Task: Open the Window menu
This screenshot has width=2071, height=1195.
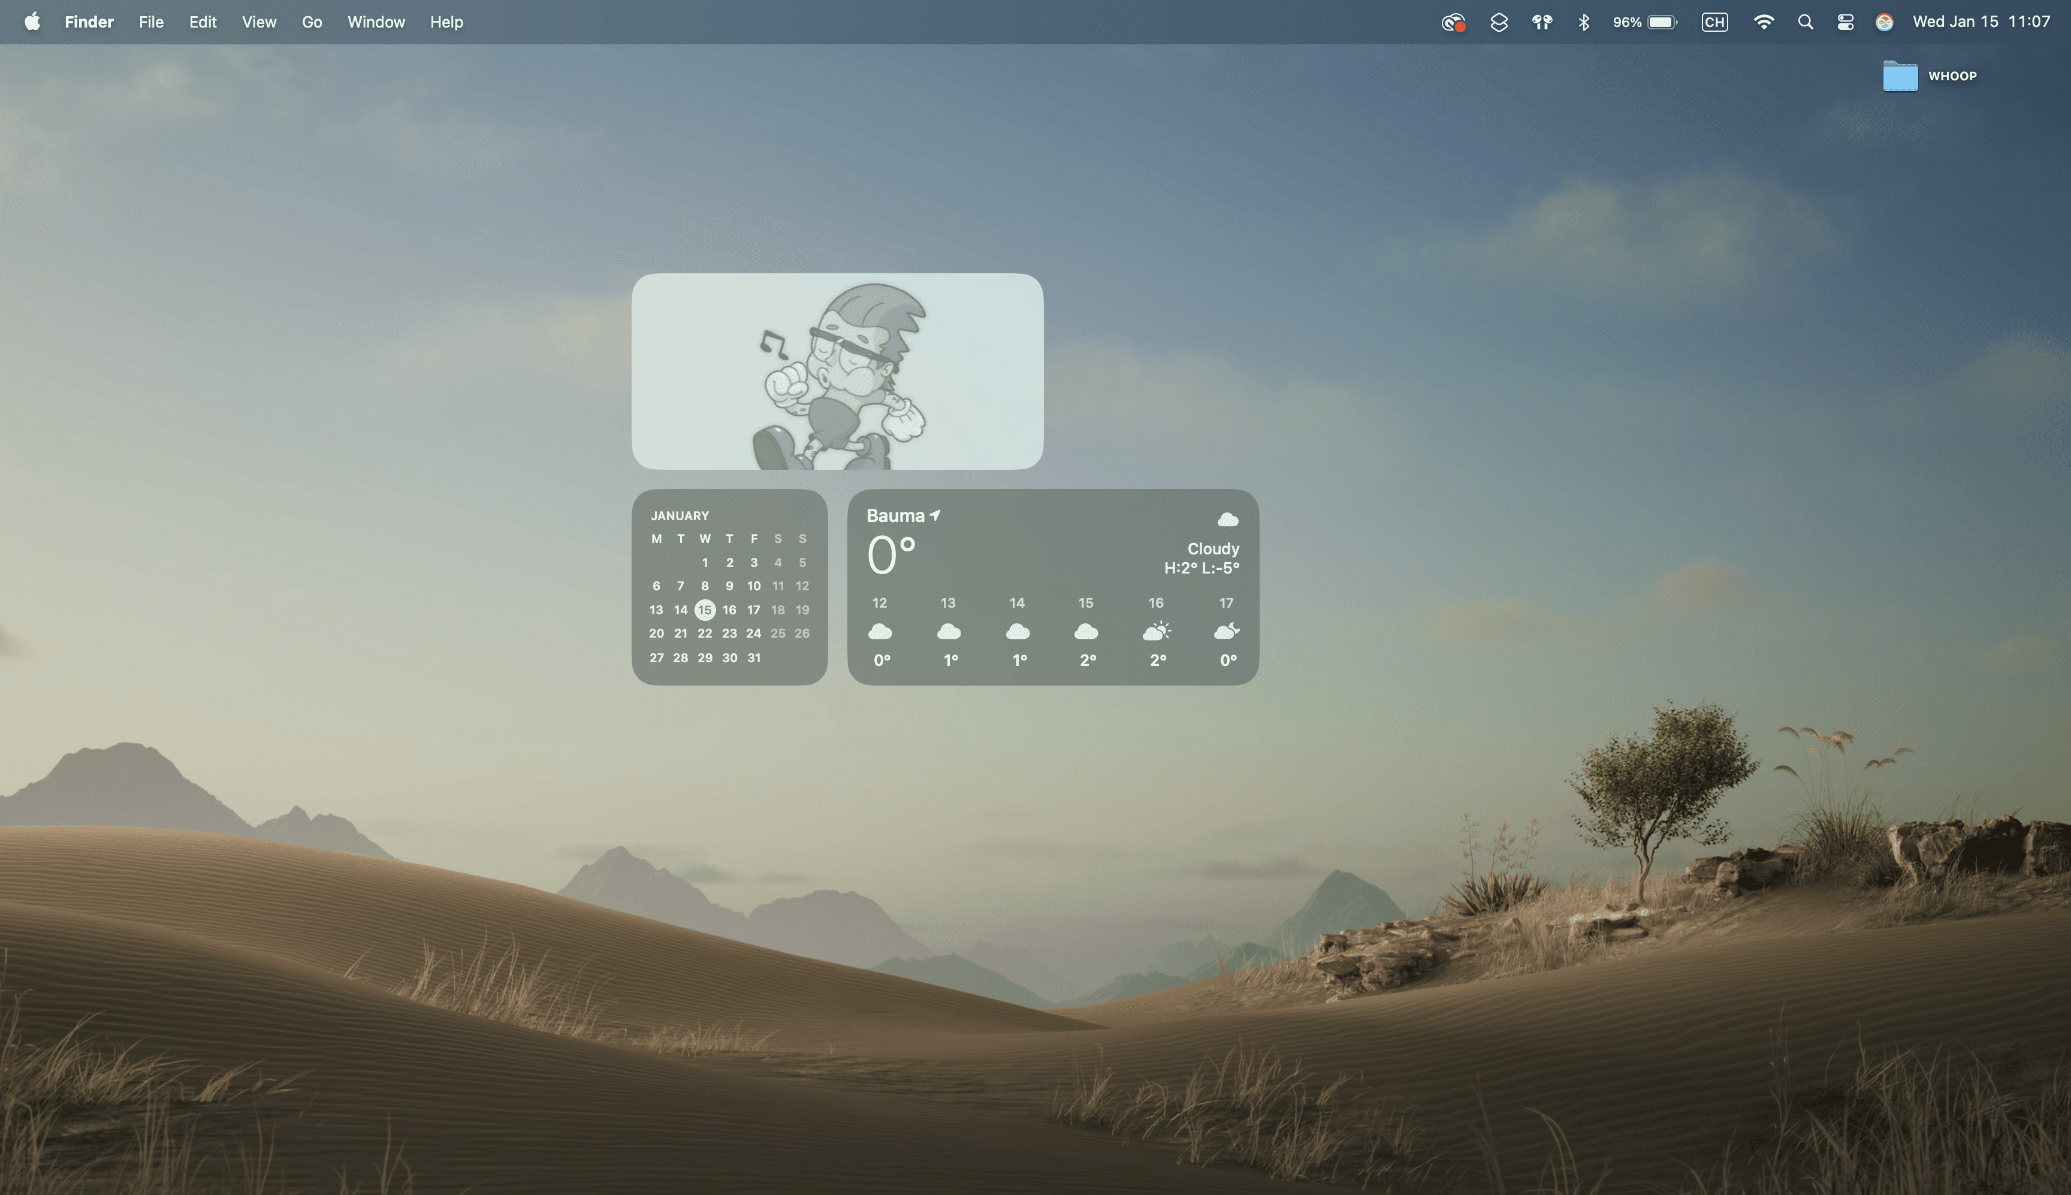Action: [x=376, y=22]
